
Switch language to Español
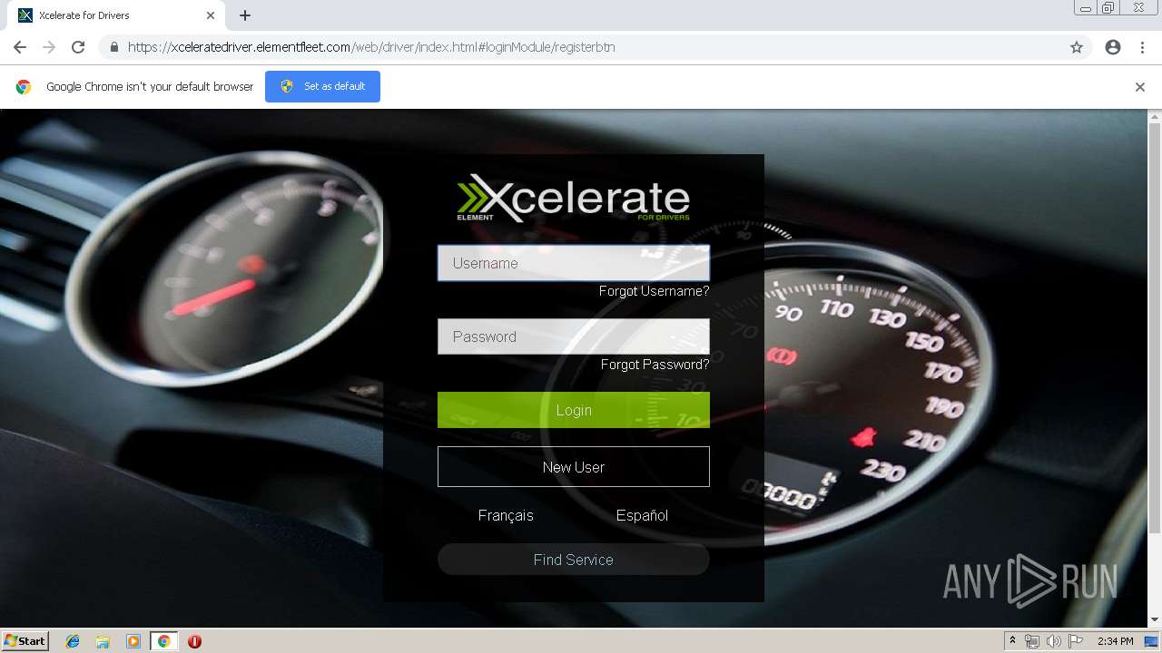642,515
